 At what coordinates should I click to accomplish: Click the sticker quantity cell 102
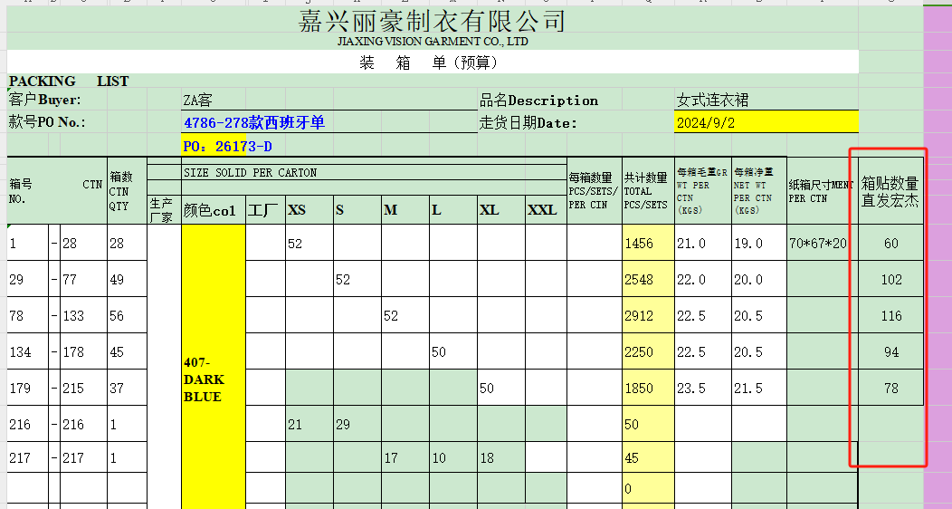click(890, 280)
